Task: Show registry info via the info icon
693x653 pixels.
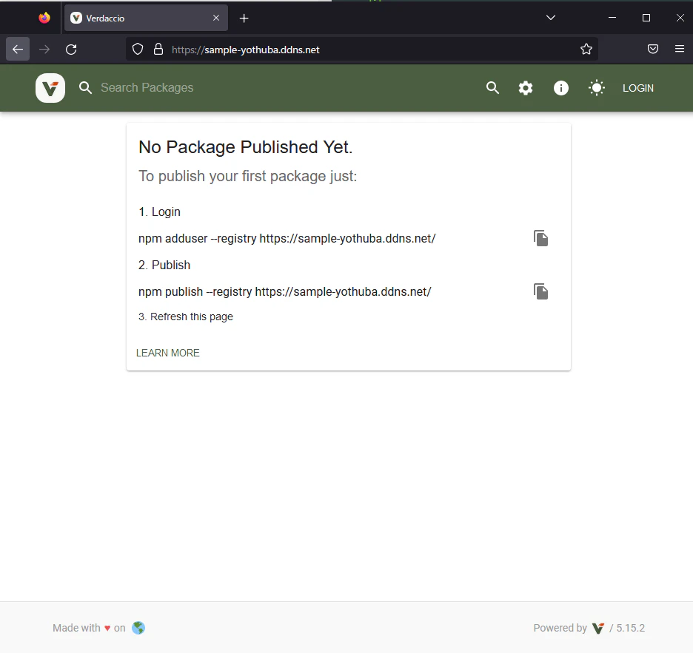Action: tap(561, 88)
